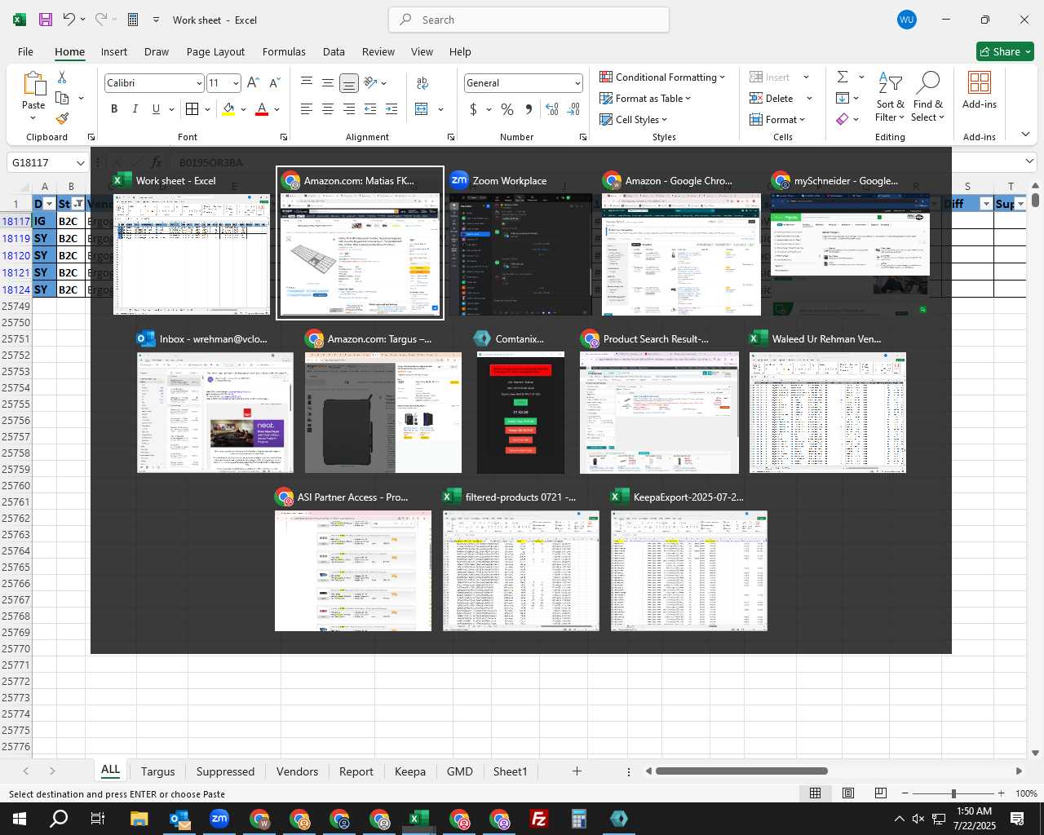Viewport: 1044px width, 835px height.
Task: Click the Decrease Decimal icon
Action: 573,109
